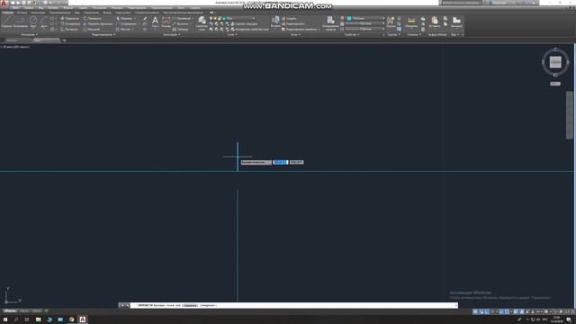Switch to the Параметризация ribbon tab
576x324 pixels.
(59, 13)
